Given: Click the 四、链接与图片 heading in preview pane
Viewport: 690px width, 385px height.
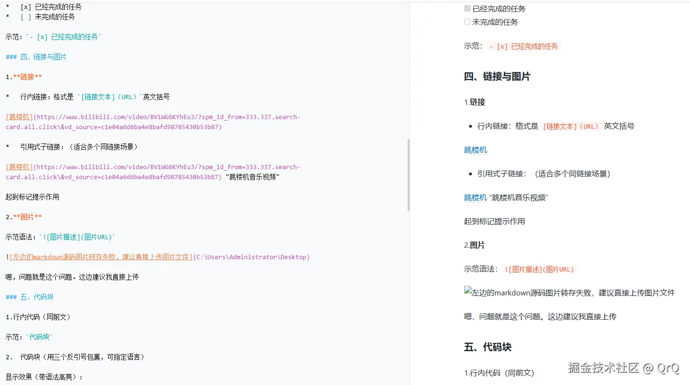Looking at the screenshot, I should click(x=497, y=77).
